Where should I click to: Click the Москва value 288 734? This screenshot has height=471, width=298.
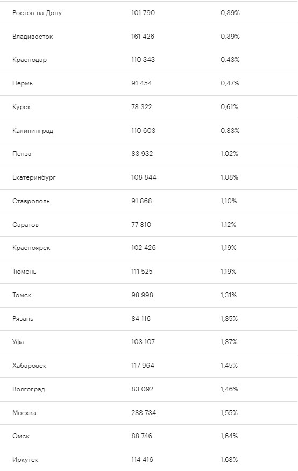coord(144,413)
